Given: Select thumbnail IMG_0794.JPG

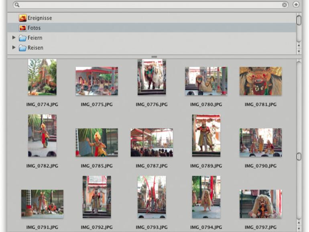Looking at the screenshot, I should (206, 197).
